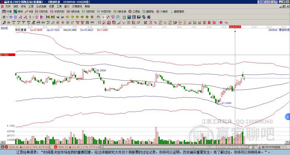Click the Shenzhen index 9581.53 status entry
Screen dimensions: 290x155
[77, 147]
